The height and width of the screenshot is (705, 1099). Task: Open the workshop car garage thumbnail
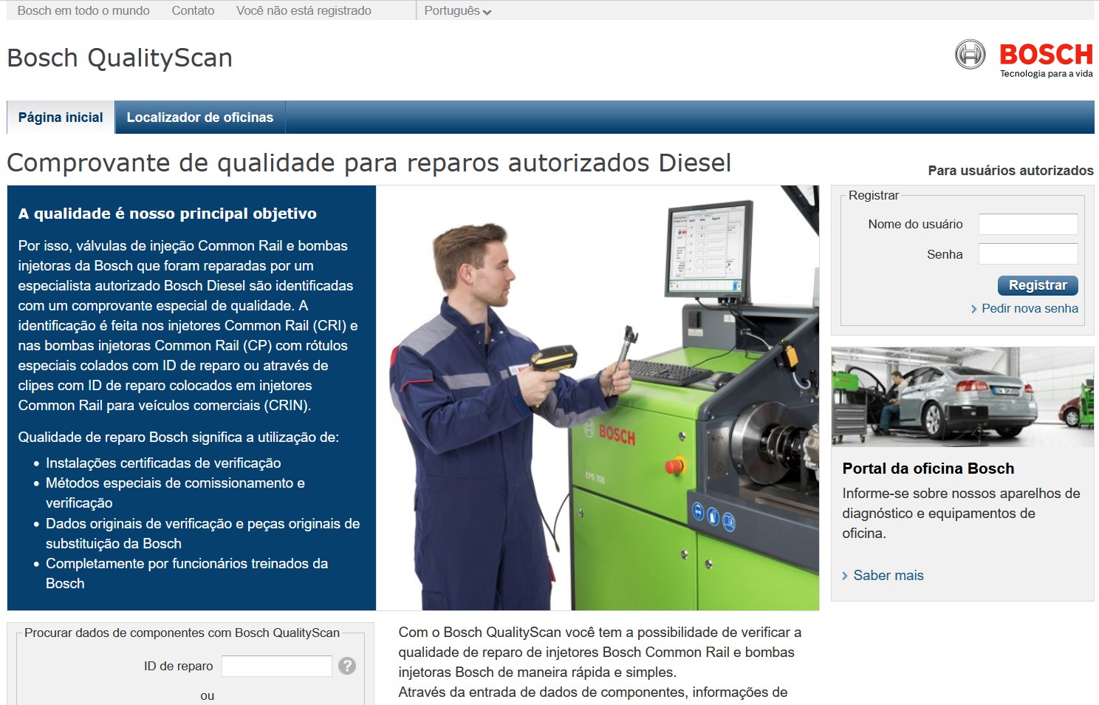(962, 398)
